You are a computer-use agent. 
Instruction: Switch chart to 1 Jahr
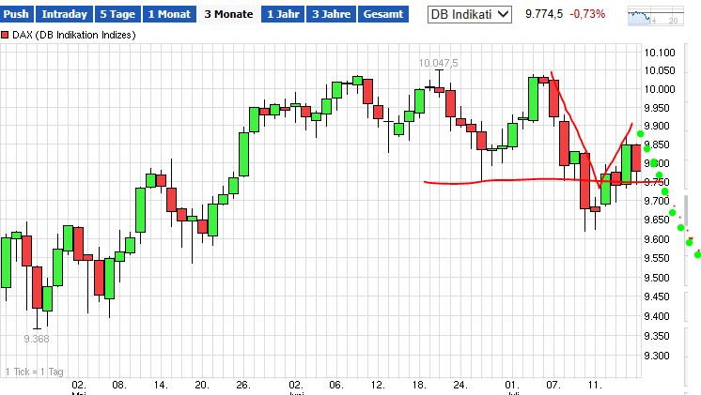click(x=283, y=14)
